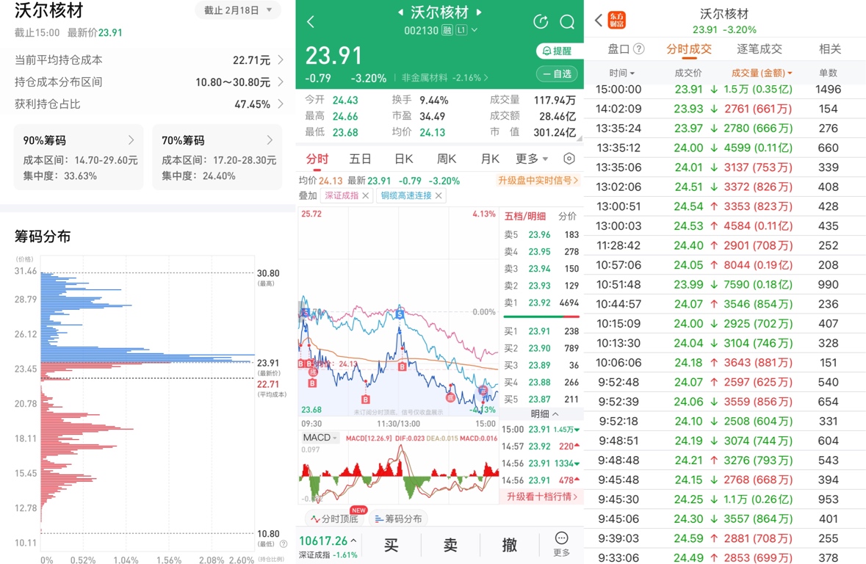This screenshot has width=866, height=564.
Task: Tap the 卖 sell button
Action: tap(450, 545)
